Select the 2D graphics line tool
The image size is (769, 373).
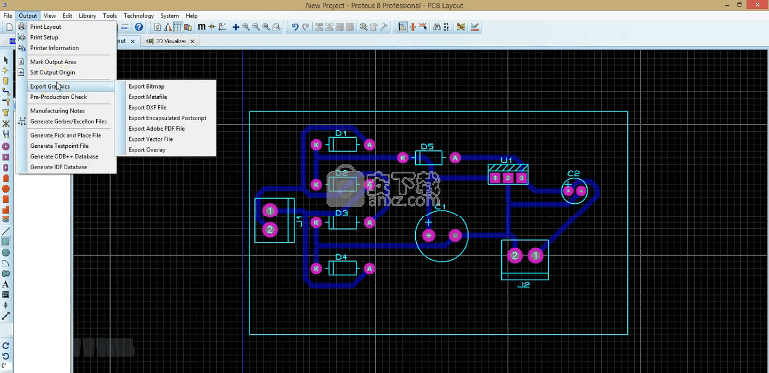point(6,232)
